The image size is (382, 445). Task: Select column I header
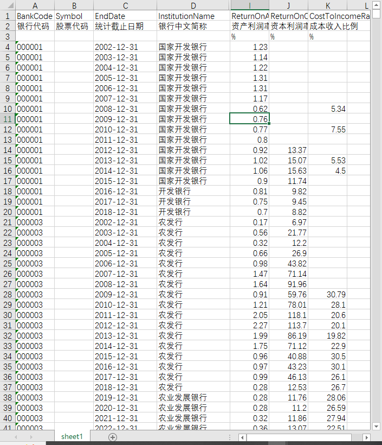coord(250,5)
